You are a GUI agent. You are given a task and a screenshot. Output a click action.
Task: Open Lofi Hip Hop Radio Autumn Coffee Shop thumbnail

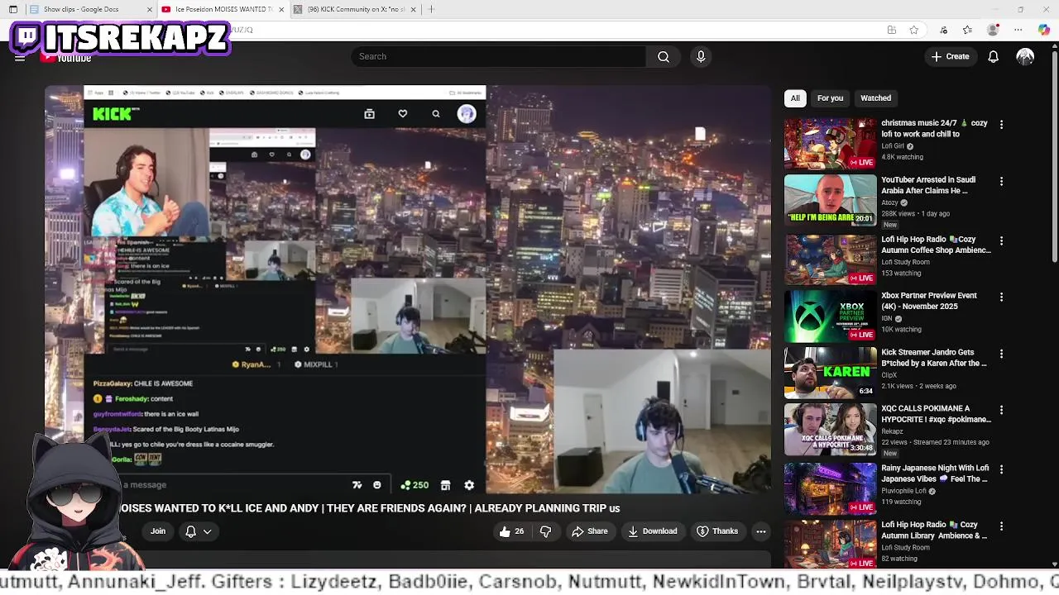pyautogui.click(x=830, y=259)
